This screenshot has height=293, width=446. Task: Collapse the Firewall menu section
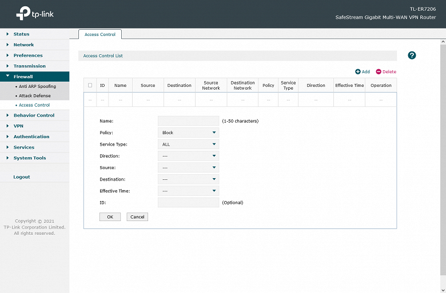click(x=23, y=77)
